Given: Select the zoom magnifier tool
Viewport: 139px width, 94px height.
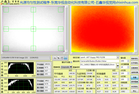Looking at the screenshot, I should pyautogui.click(x=55, y=58).
